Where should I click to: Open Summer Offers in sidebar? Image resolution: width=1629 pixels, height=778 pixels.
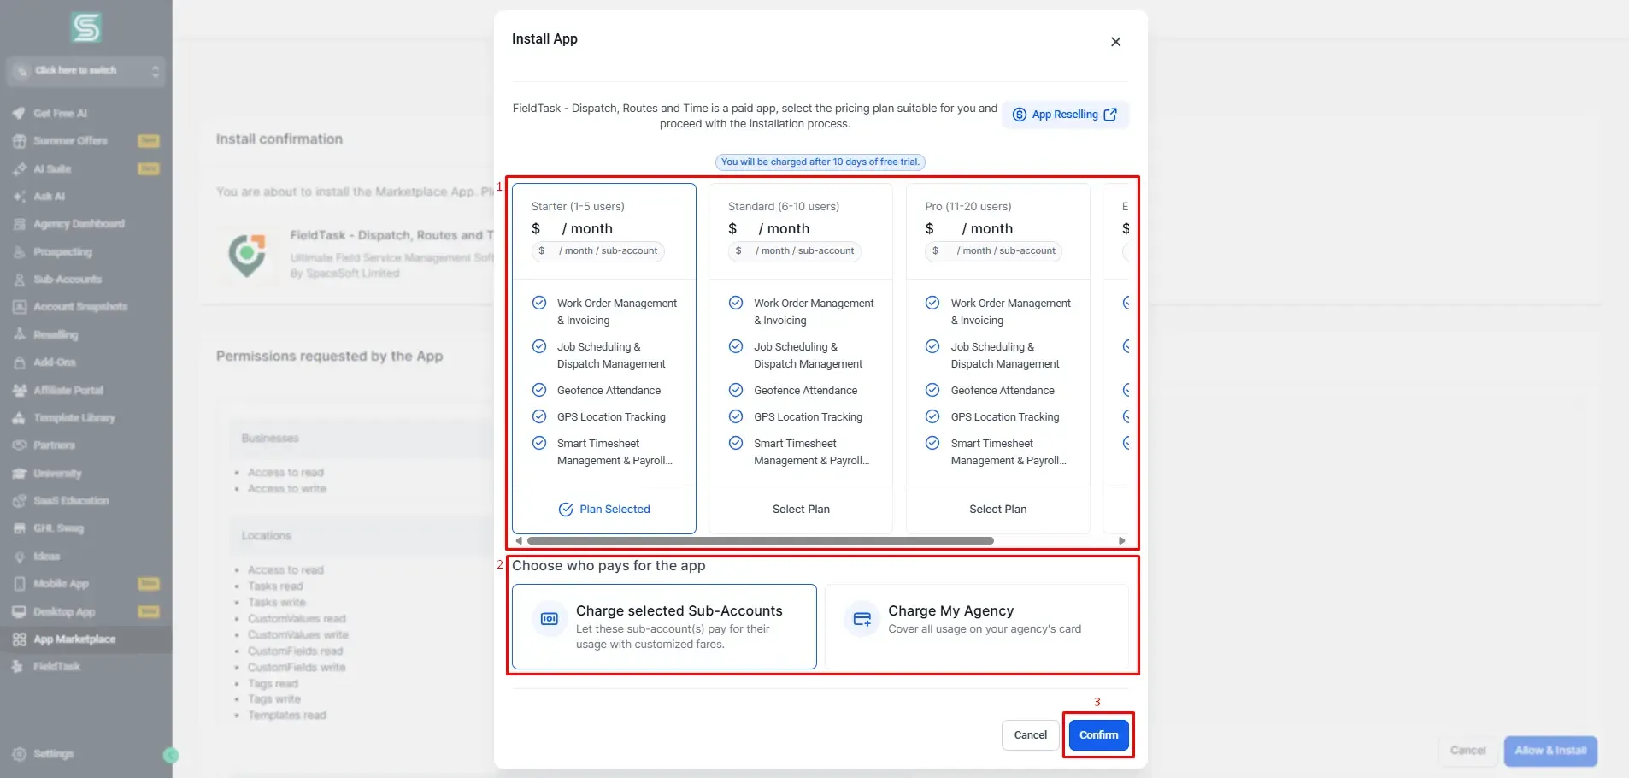pos(85,141)
